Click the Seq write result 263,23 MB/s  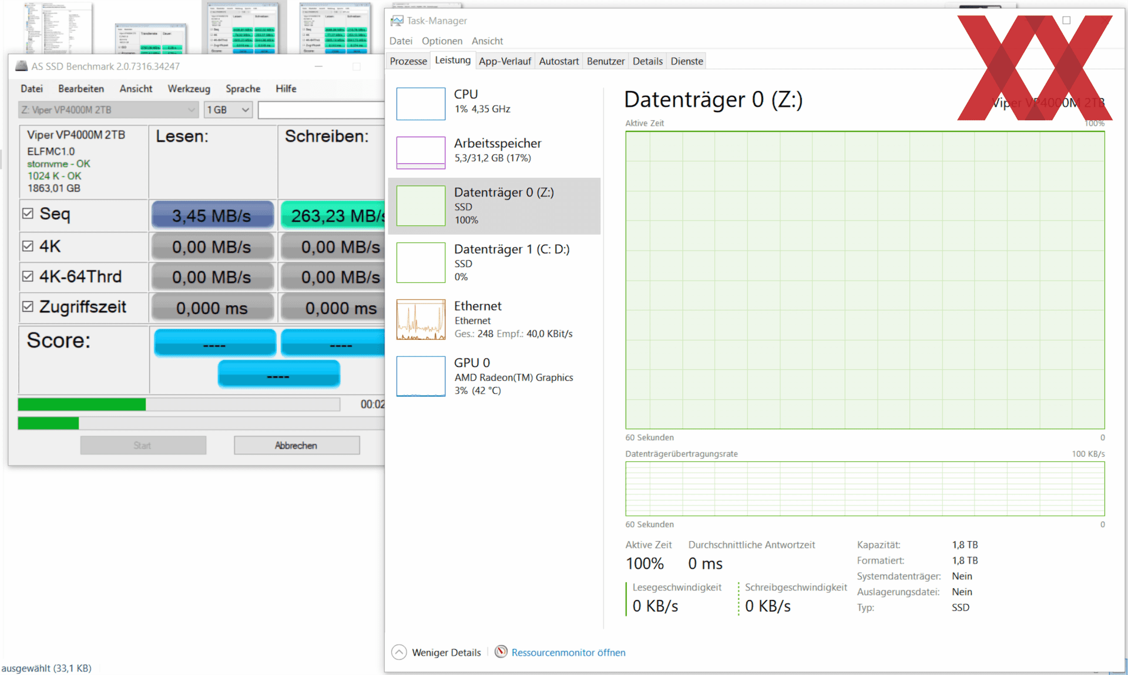click(x=333, y=215)
